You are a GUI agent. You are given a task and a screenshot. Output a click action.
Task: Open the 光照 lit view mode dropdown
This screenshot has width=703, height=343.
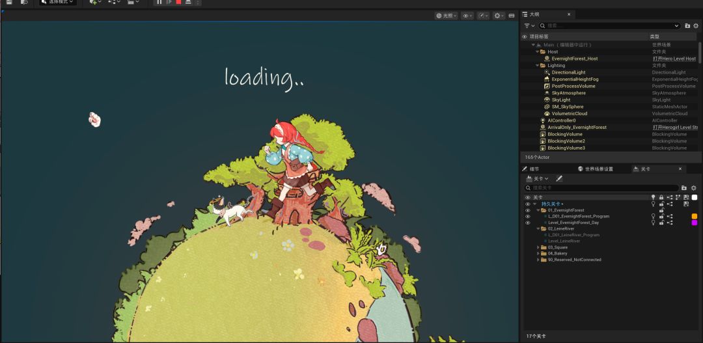pos(446,16)
